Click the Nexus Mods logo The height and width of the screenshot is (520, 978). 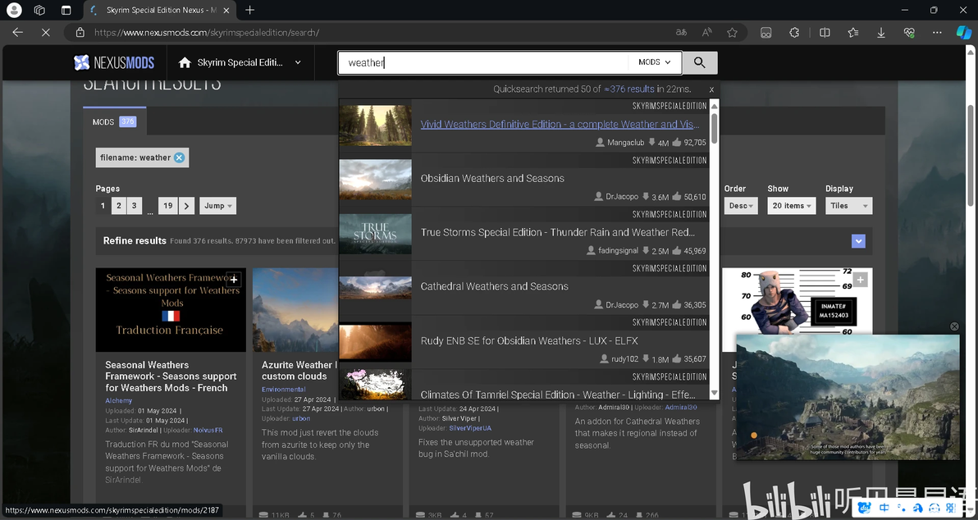click(x=113, y=62)
